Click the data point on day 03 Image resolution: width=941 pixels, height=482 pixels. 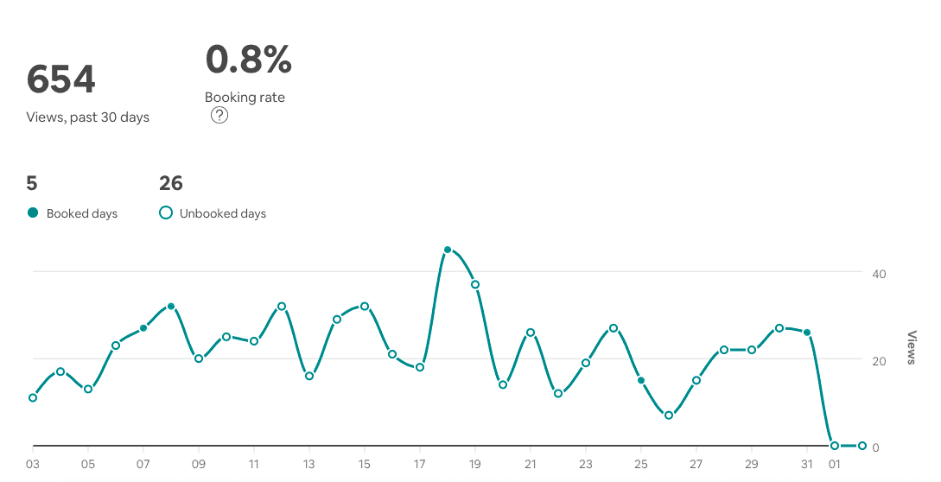[33, 397]
